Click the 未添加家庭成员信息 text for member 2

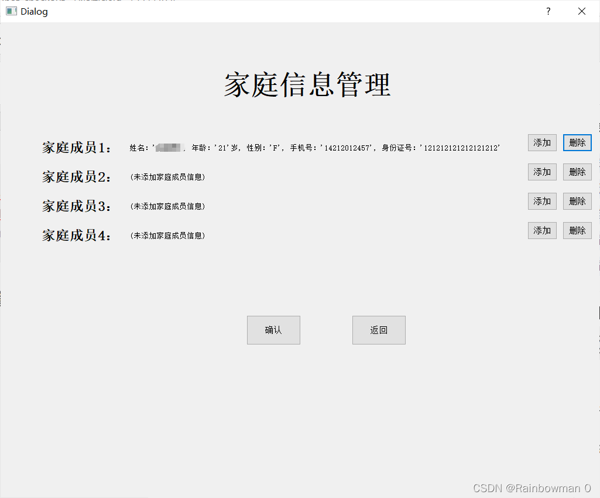pyautogui.click(x=167, y=177)
